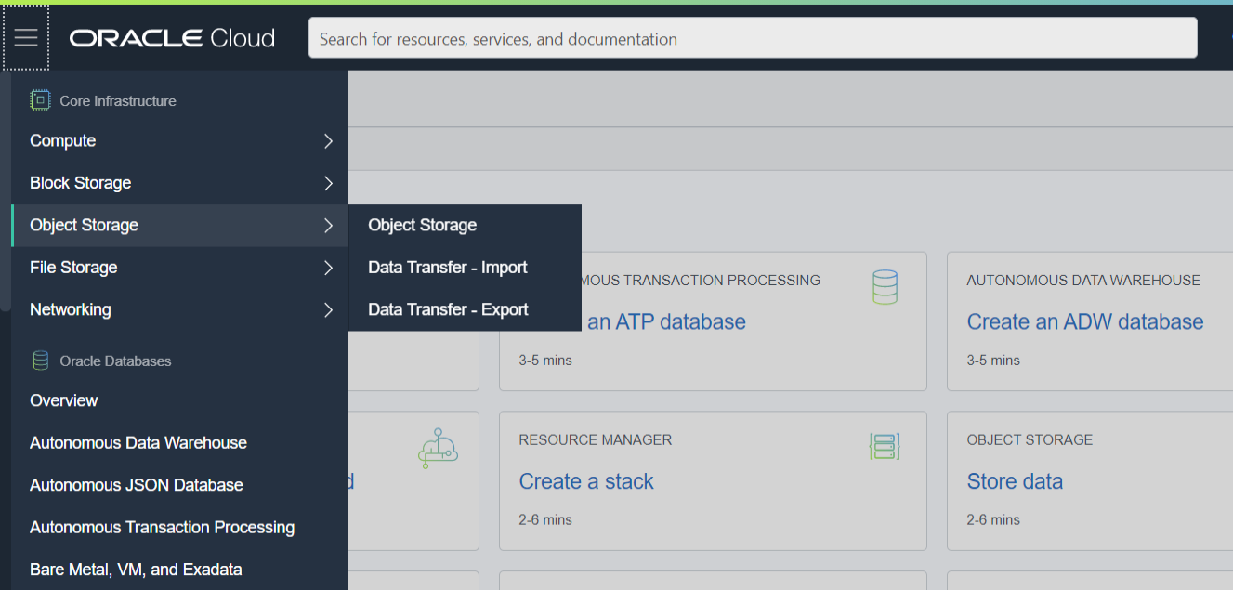Click the Oracle Cloud logo

[173, 38]
